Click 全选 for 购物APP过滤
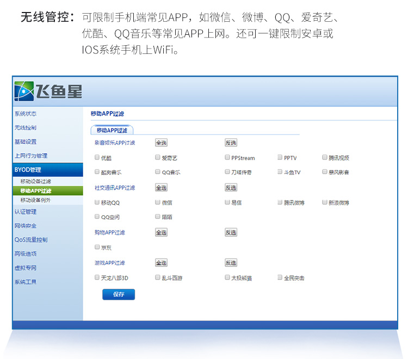The width and height of the screenshot is (408, 359). [162, 233]
